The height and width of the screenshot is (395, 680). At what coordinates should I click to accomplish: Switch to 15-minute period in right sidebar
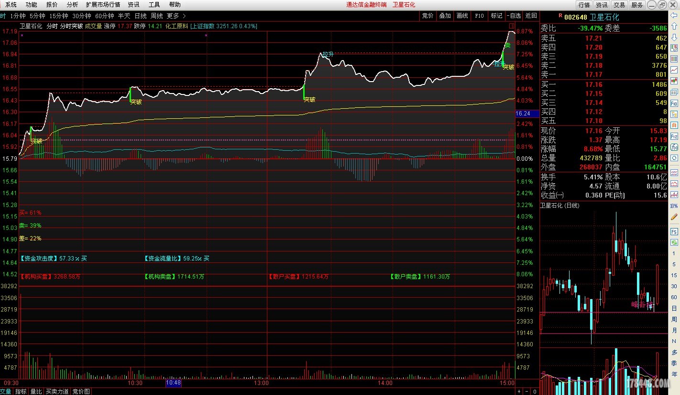[674, 275]
